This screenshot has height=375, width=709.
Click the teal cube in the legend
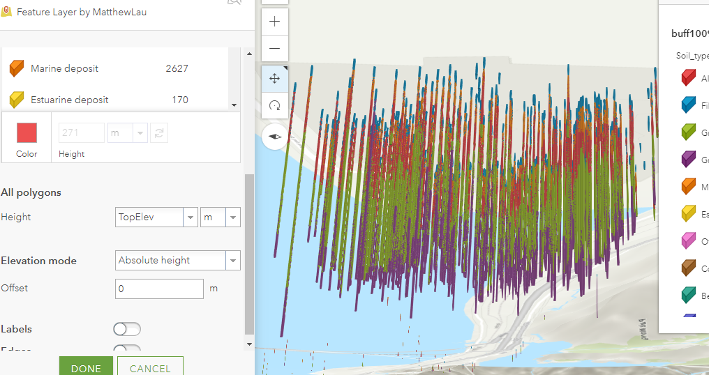point(689,296)
